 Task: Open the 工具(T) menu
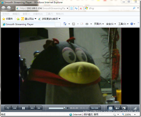(49, 14)
